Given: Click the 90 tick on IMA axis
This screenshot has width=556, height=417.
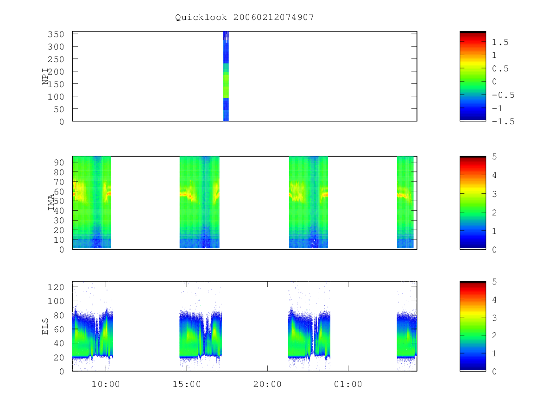Looking at the screenshot, I should click(59, 162).
